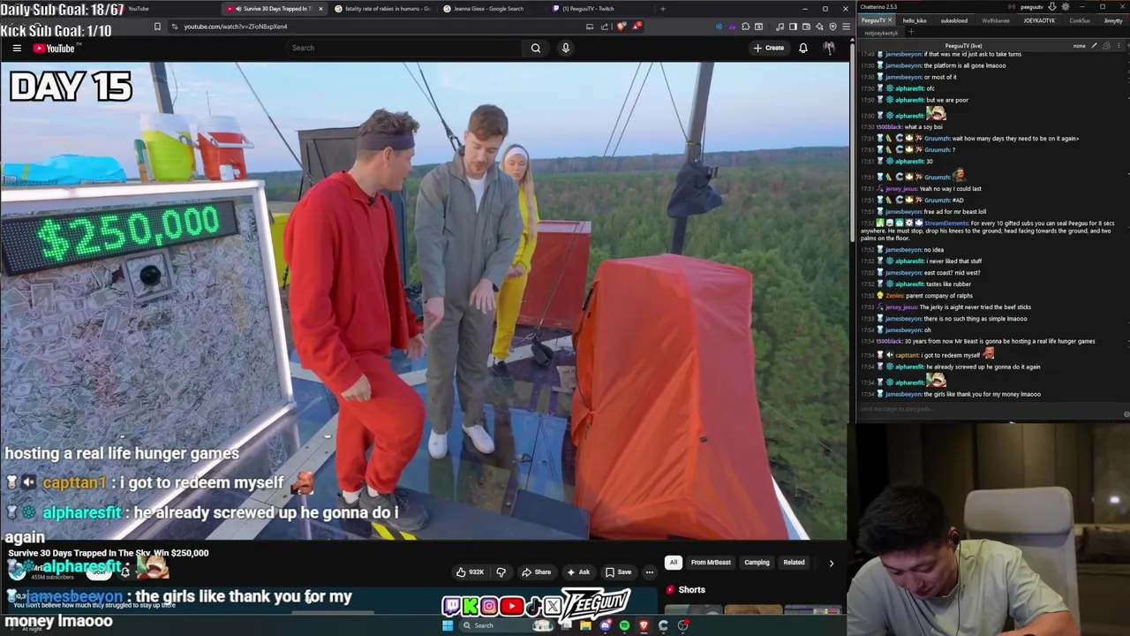Open Brave browser from taskbar
The image size is (1130, 636).
coord(644,625)
